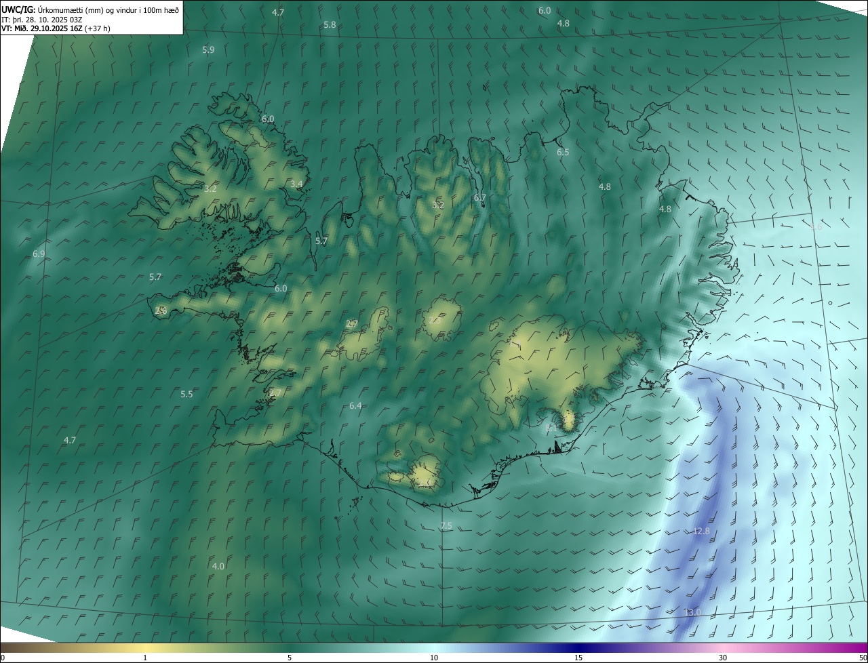Click the 4.0 value label on the map
This screenshot has height=663, width=868.
[218, 566]
